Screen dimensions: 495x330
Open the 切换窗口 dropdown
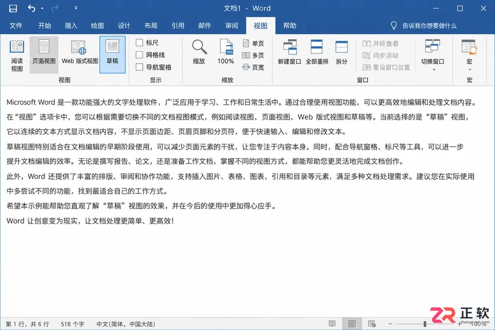433,55
